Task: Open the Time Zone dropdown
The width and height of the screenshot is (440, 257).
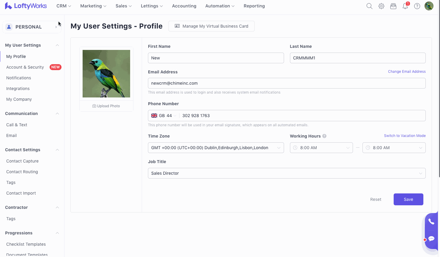Action: tap(216, 148)
